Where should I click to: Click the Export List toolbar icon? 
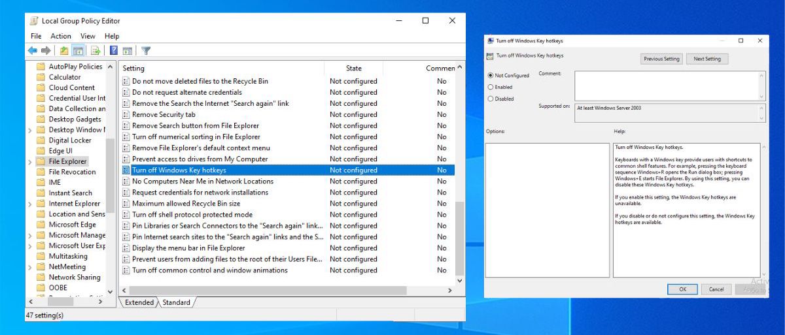(96, 51)
